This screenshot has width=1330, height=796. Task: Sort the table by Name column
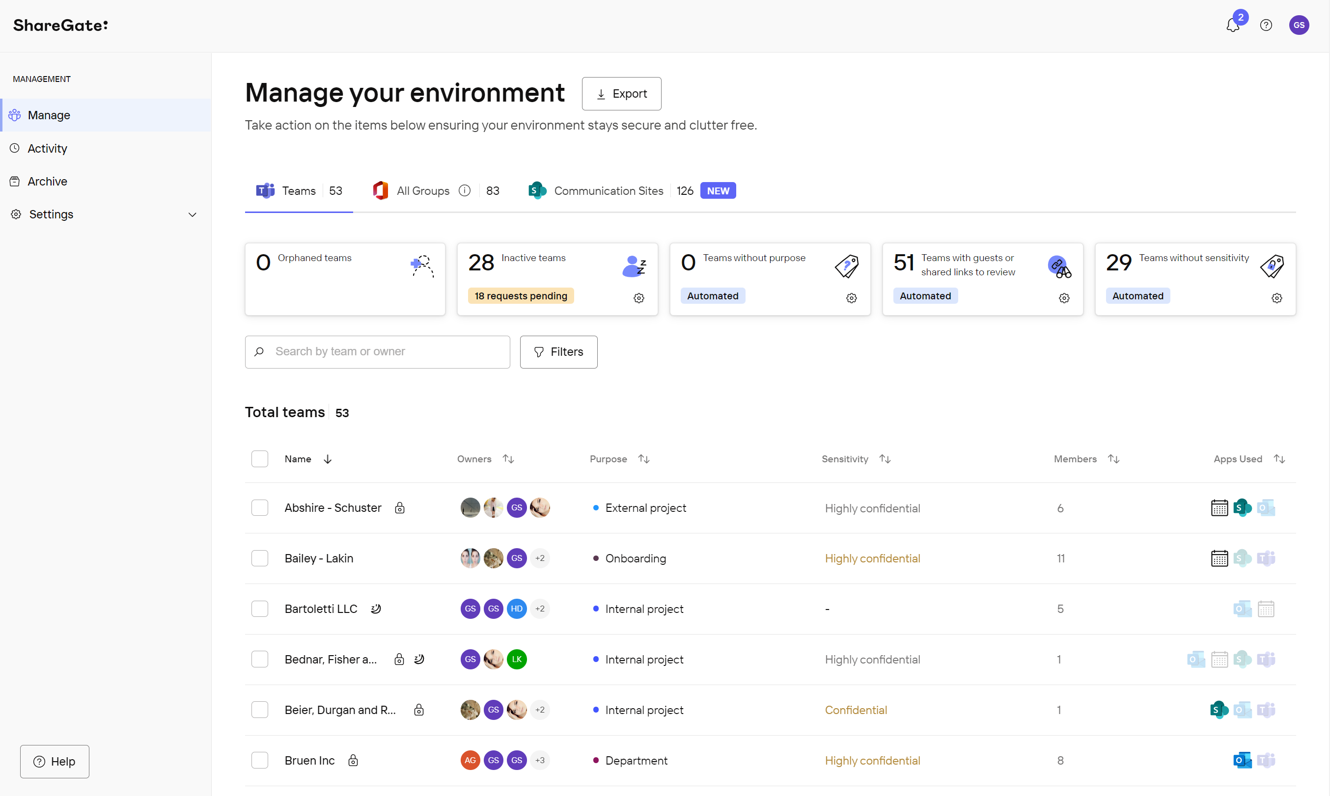click(328, 459)
